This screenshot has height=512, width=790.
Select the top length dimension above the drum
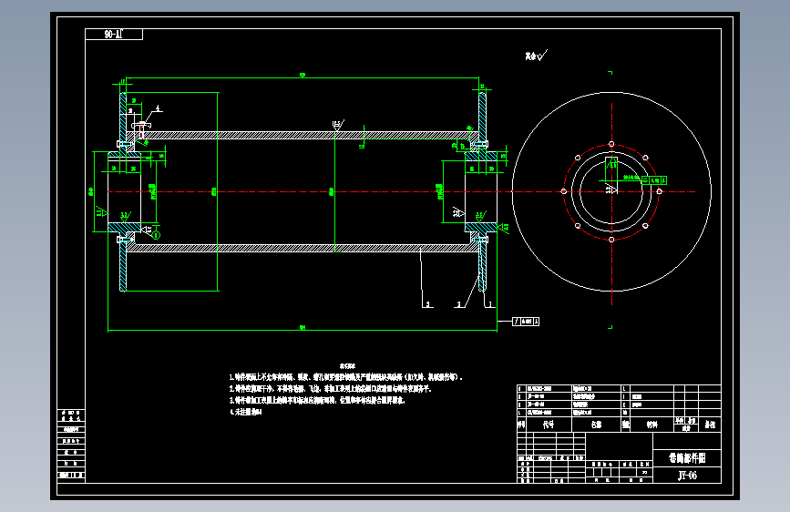point(303,76)
